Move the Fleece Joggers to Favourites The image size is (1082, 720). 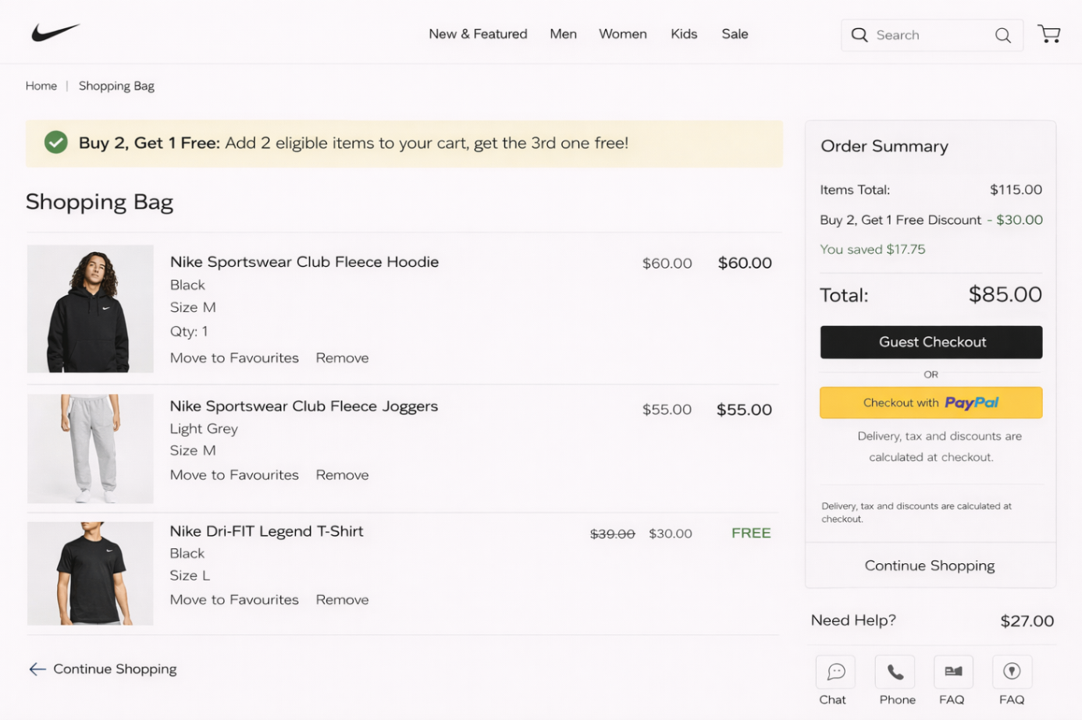click(234, 474)
